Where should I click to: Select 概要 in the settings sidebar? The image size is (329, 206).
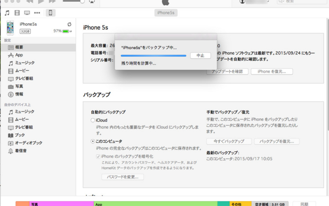coord(38,47)
